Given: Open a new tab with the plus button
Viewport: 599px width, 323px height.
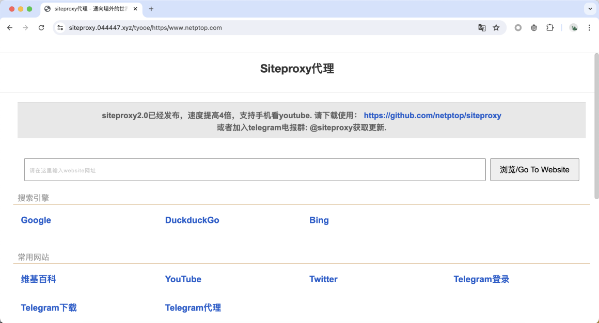Looking at the screenshot, I should 150,9.
